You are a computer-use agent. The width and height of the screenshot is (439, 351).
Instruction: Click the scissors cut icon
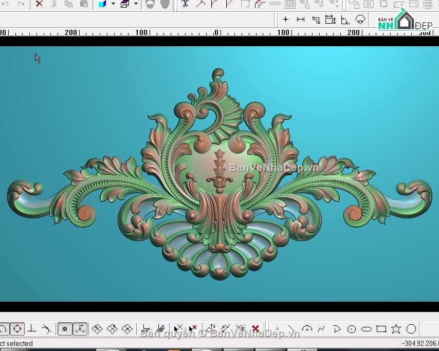[54, 4]
